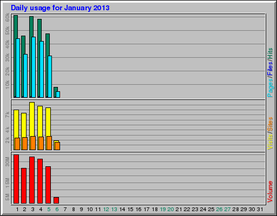
Task: Click the blue 'Files' legend word
Action: 270,69
